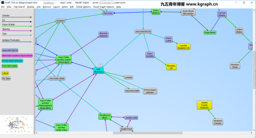Select the Multiple Predicates legend entry
The width and height of the screenshot is (256, 138).
point(17,41)
